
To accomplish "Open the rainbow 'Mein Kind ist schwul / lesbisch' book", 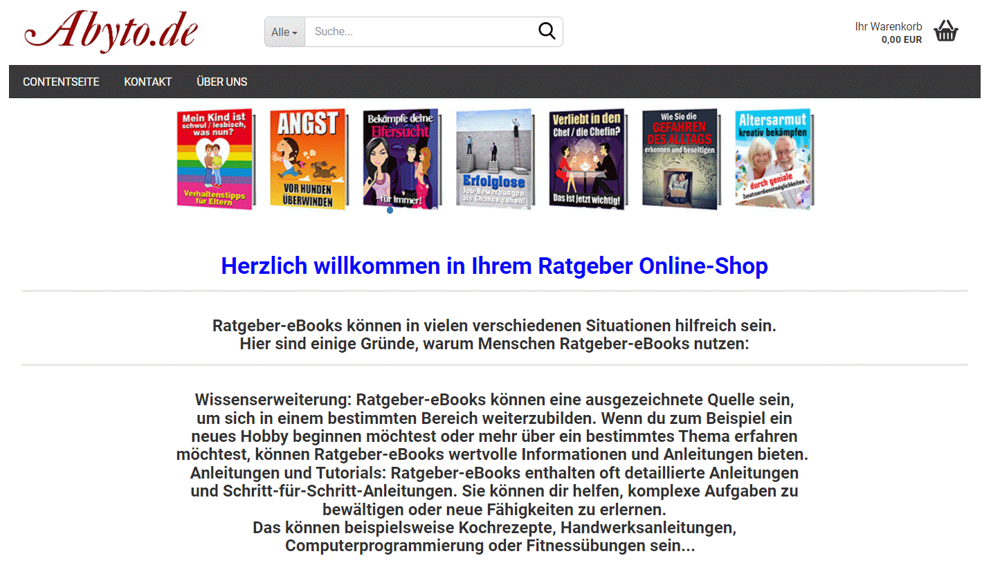I will pyautogui.click(x=215, y=159).
